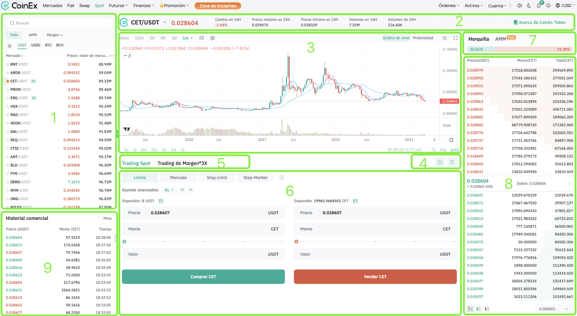This screenshot has width=577, height=316.
Task: Show both bids and asks order book layout
Action: [470, 309]
